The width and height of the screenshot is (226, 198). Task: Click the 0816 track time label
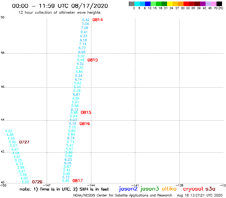point(85,123)
